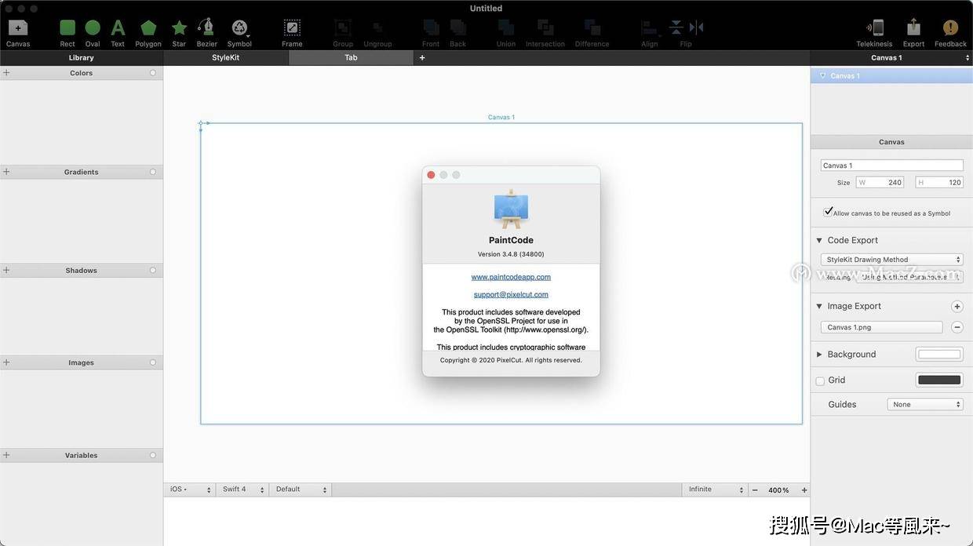Toggle Allow canvas to be reused as Symbol
973x546 pixels.
[x=828, y=212]
